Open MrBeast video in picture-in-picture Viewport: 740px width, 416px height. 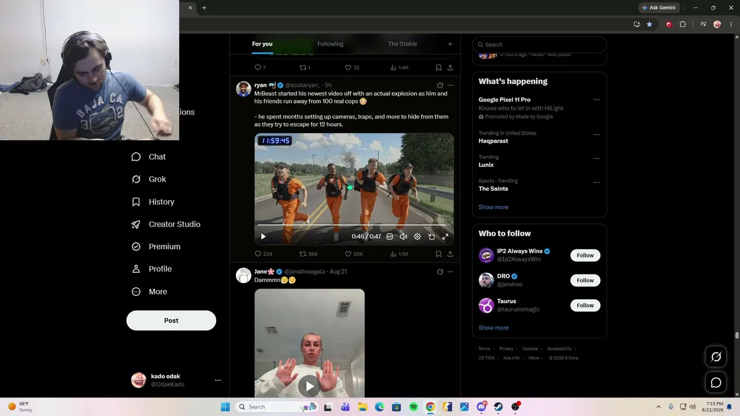click(x=431, y=236)
